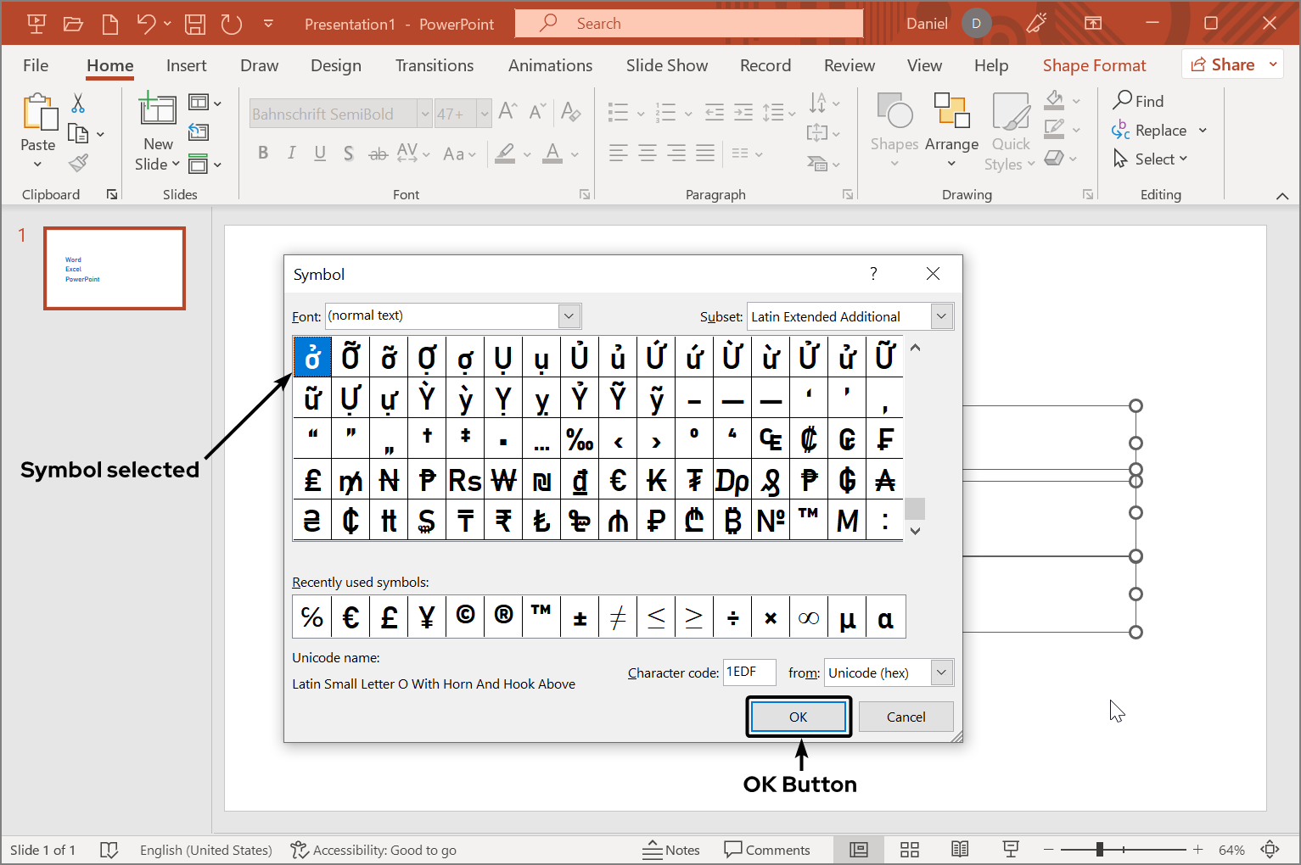
Task: Toggle the Notes pane in status bar
Action: [x=671, y=850]
